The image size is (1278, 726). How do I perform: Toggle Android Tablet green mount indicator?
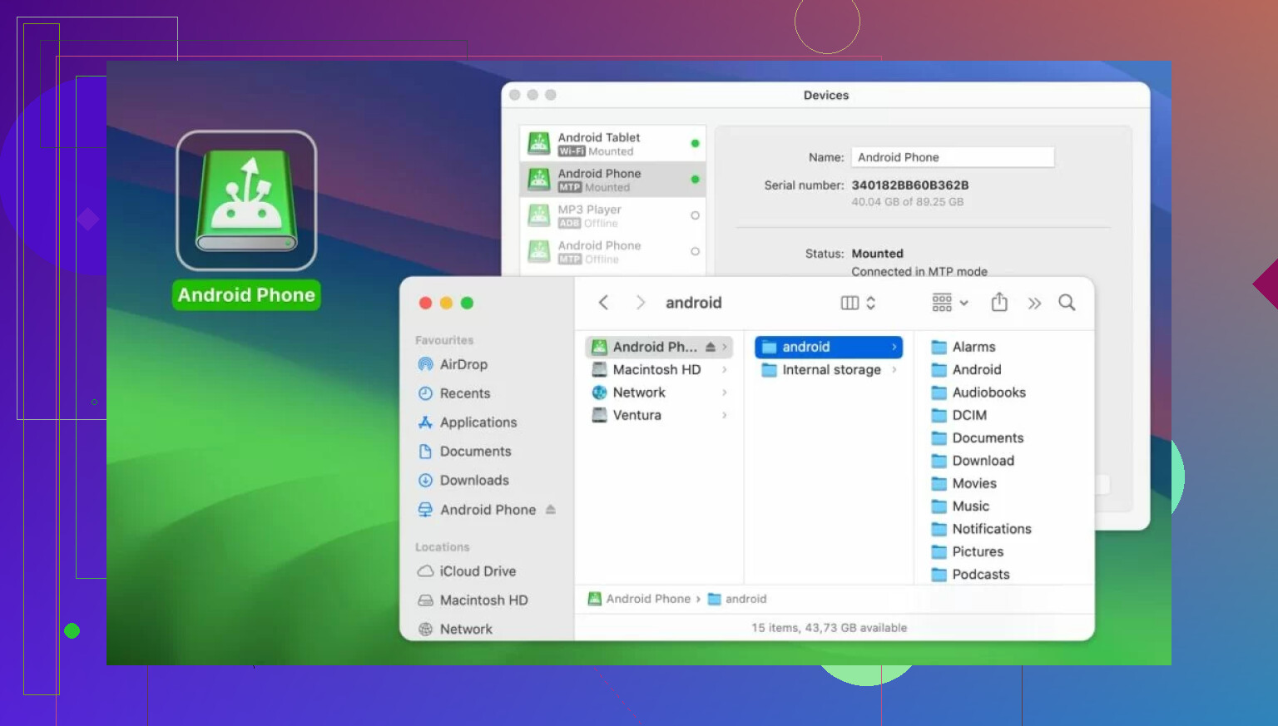[695, 143]
